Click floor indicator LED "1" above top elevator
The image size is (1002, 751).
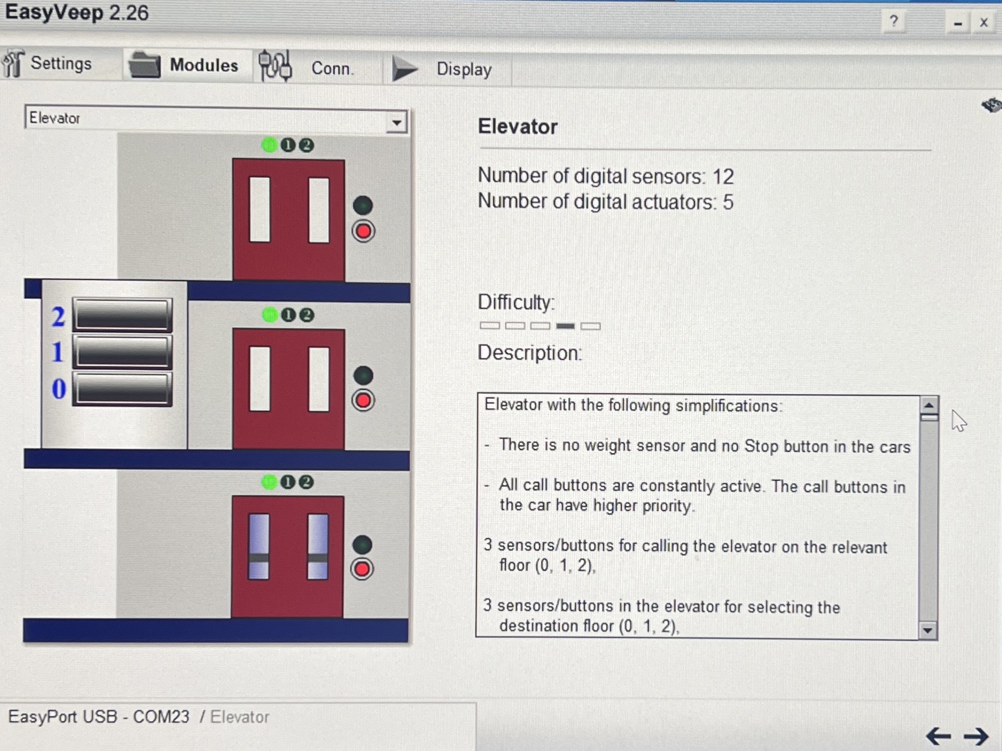pyautogui.click(x=289, y=144)
